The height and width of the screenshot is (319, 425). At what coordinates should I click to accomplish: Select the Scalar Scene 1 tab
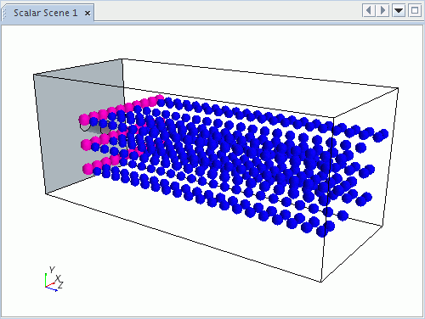click(x=45, y=13)
